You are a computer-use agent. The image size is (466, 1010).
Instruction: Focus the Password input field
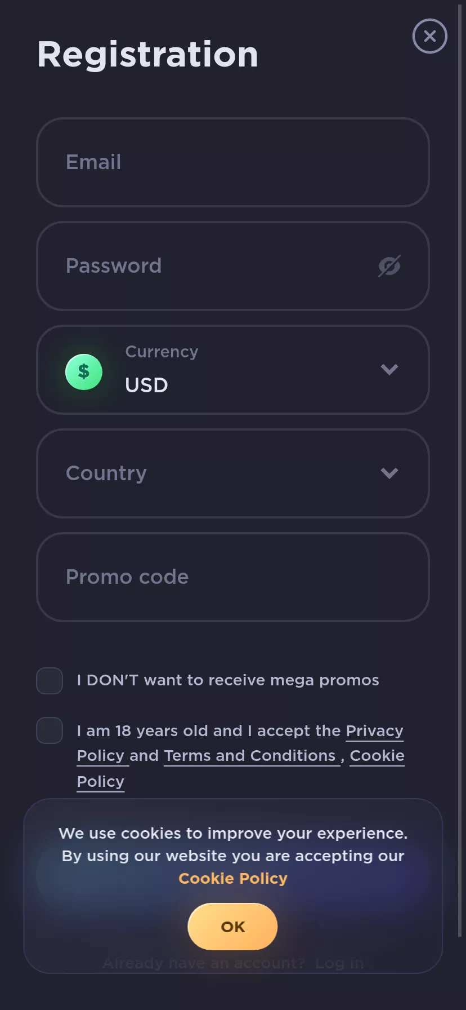point(233,266)
